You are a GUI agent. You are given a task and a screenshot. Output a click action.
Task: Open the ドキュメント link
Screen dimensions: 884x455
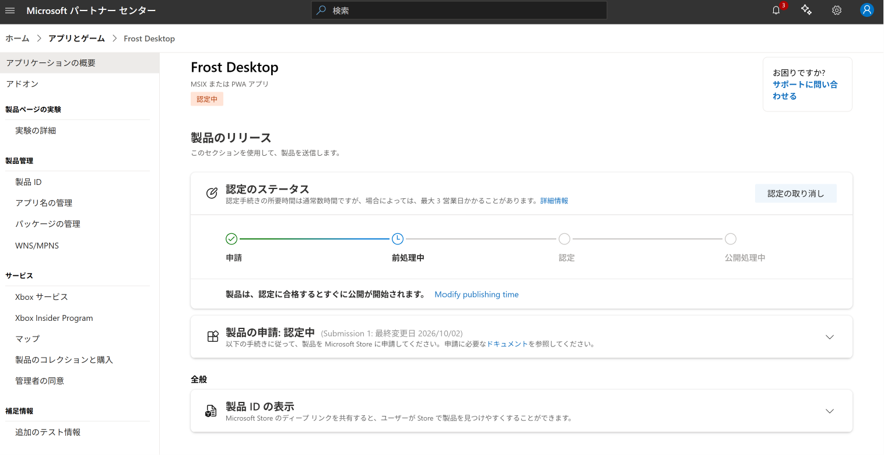click(507, 344)
